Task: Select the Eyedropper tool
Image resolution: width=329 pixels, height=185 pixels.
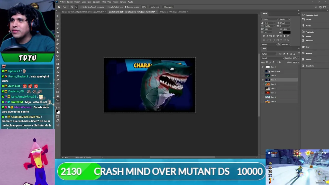Action: (58, 40)
